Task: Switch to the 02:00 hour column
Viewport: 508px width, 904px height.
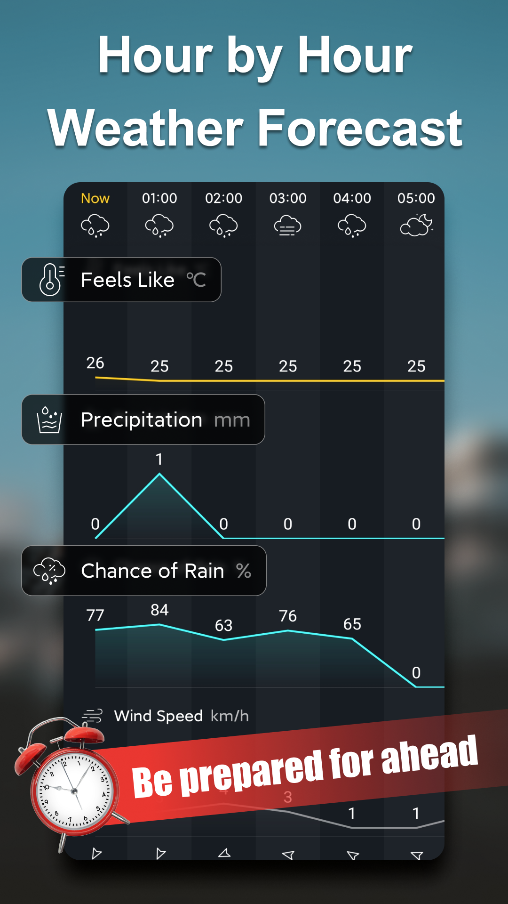Action: coord(223,198)
